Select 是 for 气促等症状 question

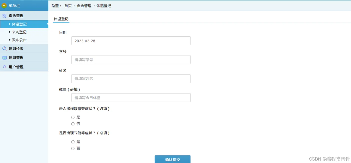(x=73, y=142)
